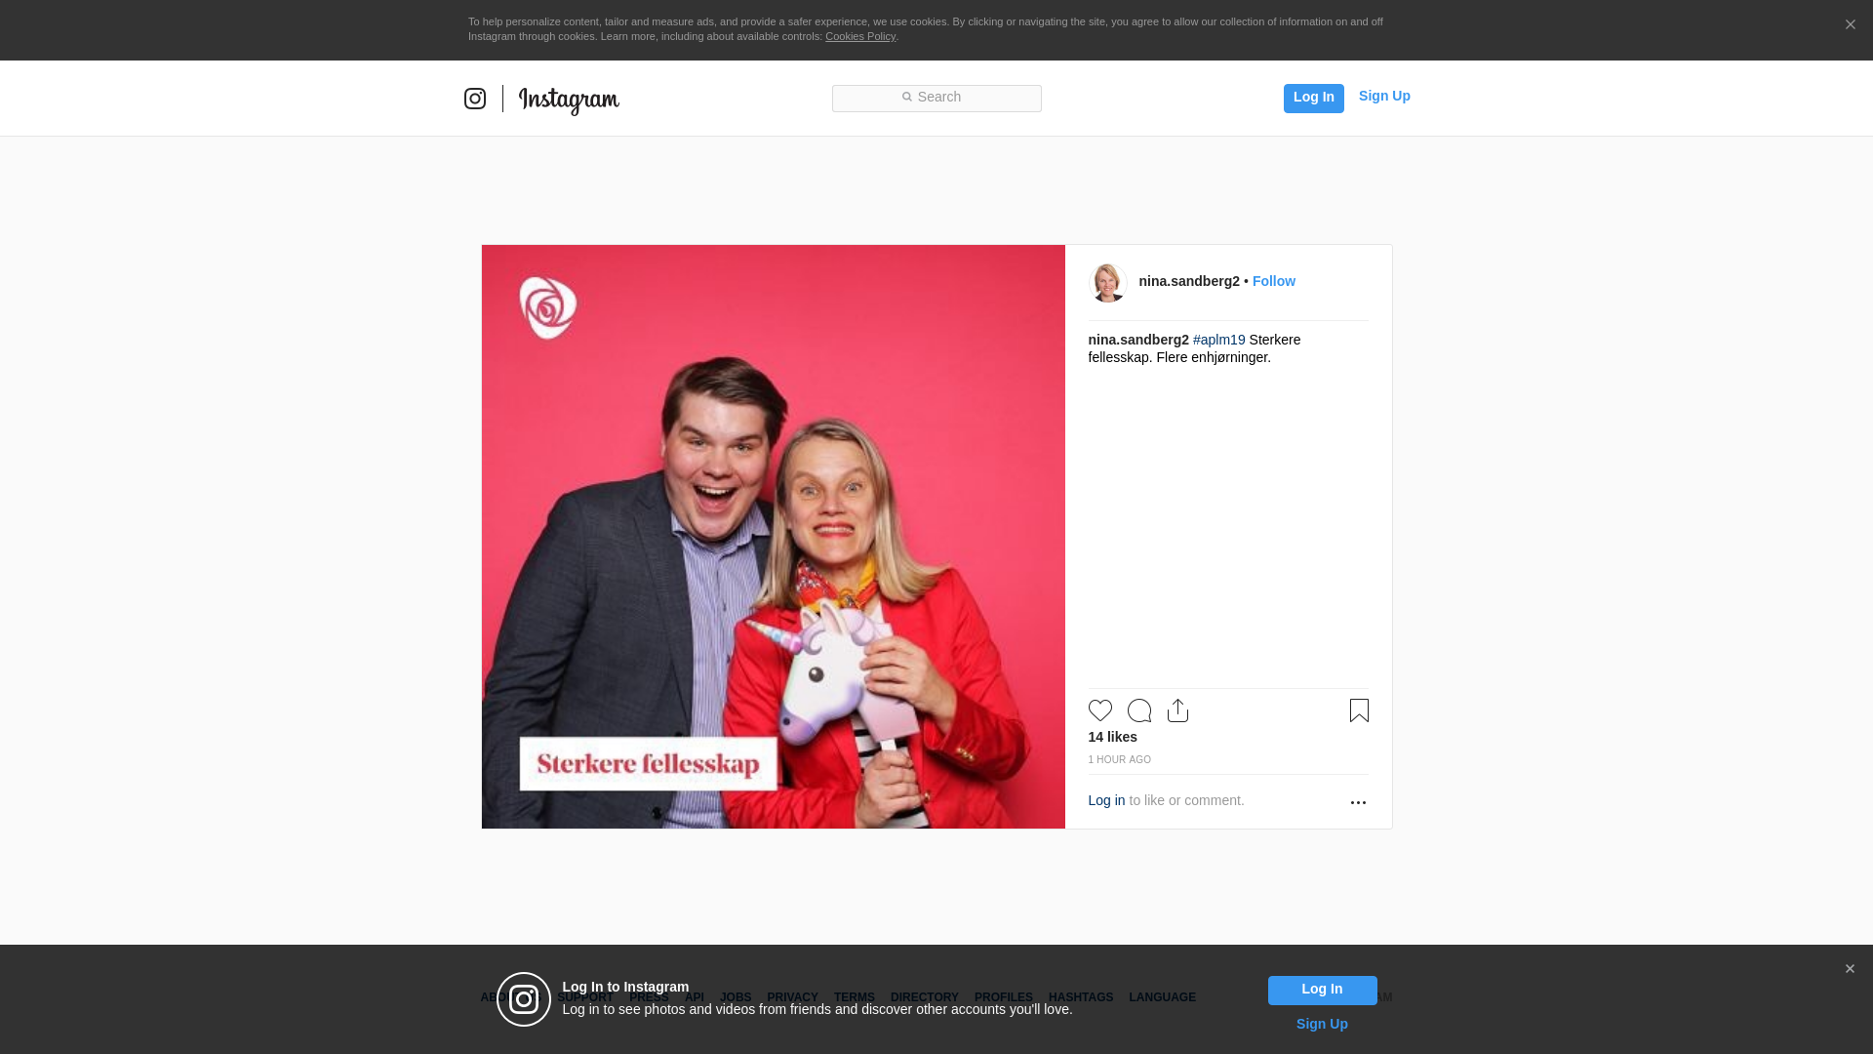Open the PRIVACY footer link

tap(792, 997)
